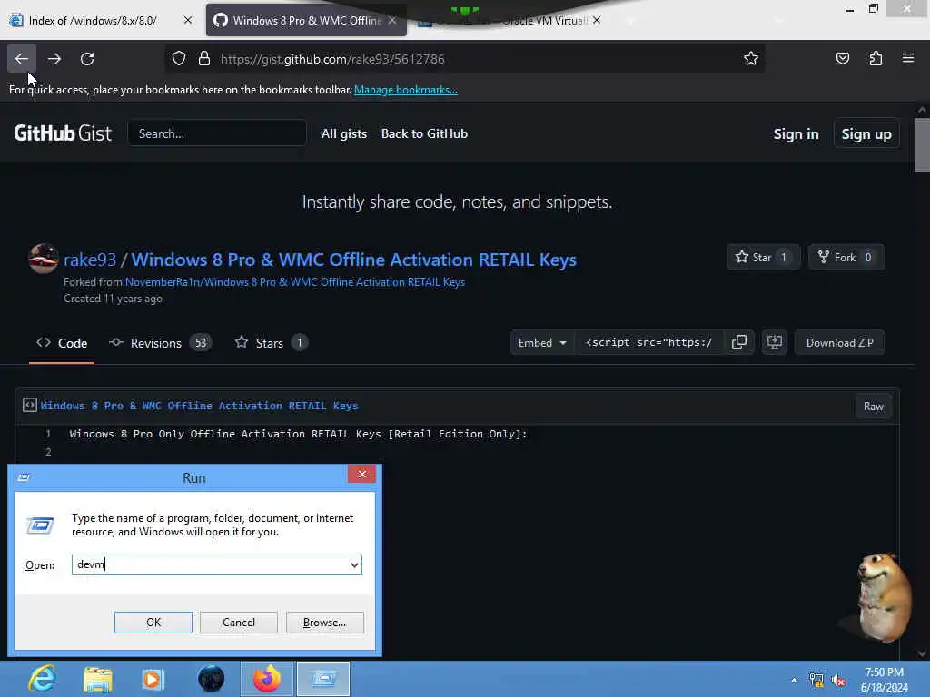930x697 pixels.
Task: Click the GitHub Gist logo
Action: pos(63,133)
